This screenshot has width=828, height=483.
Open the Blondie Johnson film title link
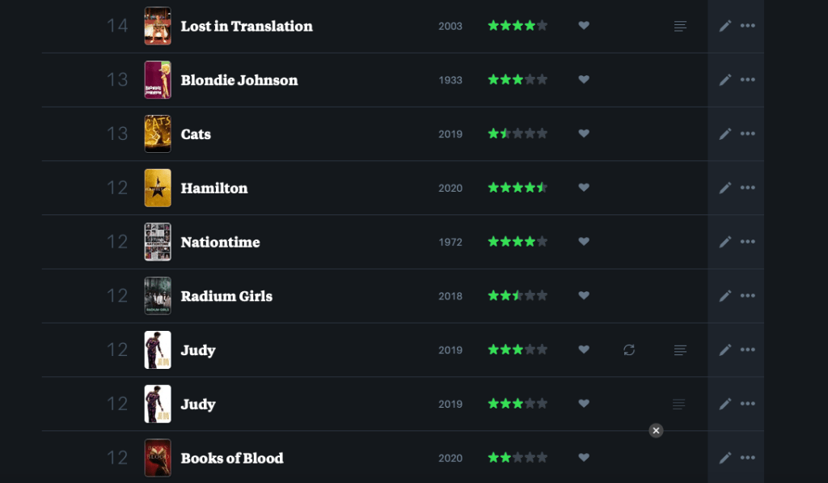[x=239, y=80]
